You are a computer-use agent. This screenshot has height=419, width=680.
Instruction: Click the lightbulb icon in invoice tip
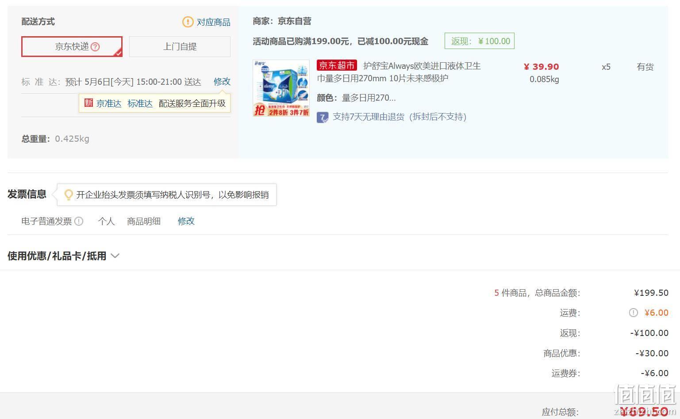click(x=69, y=195)
